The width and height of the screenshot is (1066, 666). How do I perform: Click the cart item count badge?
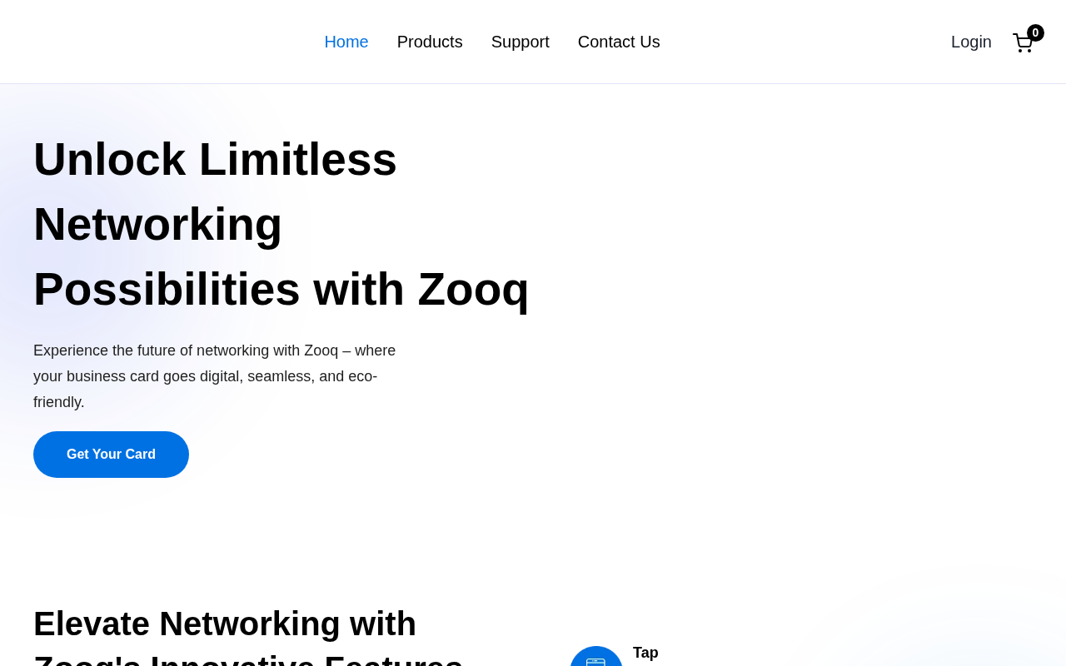tap(1035, 32)
